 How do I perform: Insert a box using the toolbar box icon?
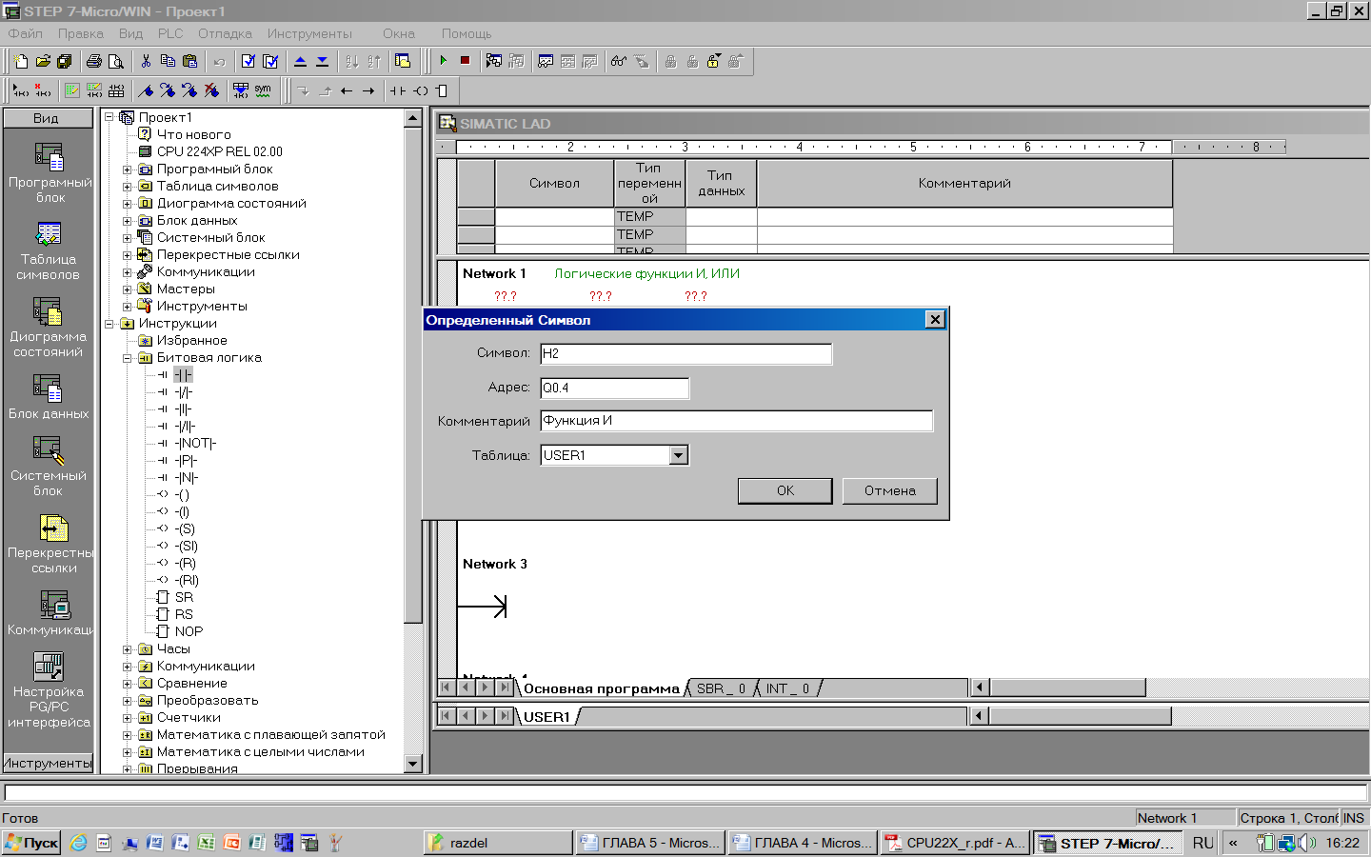click(x=442, y=90)
